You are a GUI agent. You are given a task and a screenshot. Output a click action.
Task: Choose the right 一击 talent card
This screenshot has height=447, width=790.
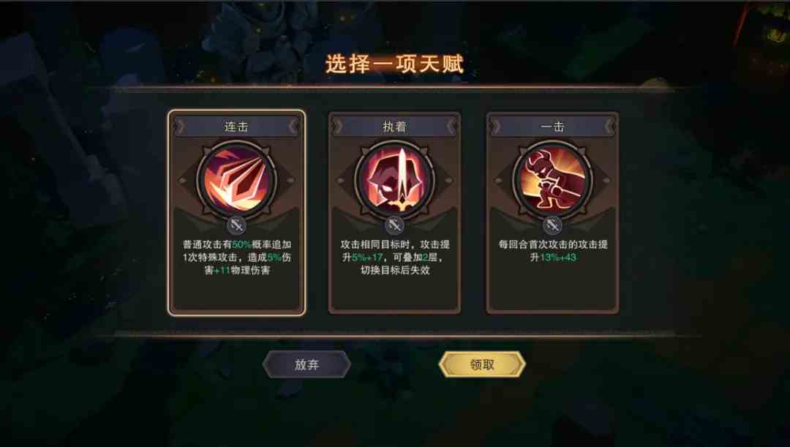[x=553, y=213]
